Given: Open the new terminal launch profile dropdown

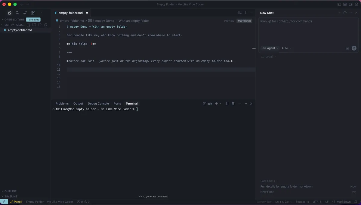Looking at the screenshot, I should coord(221,103).
